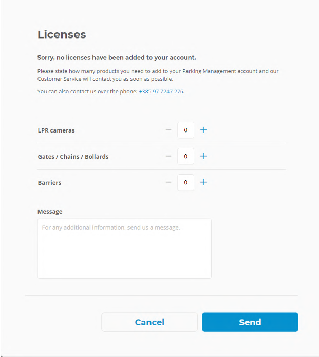This screenshot has width=319, height=357.
Task: Click the Licenses heading
Action: 62,34
